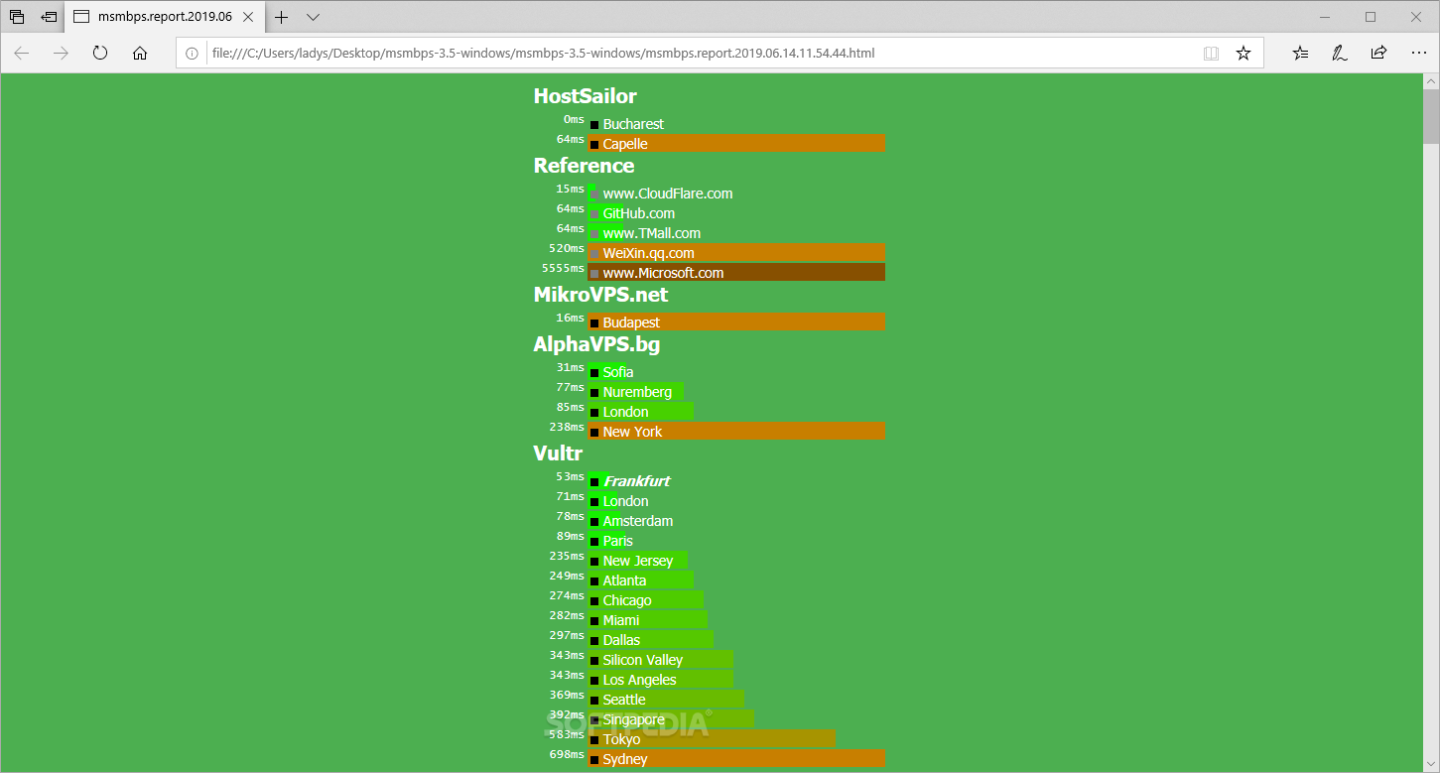1440x773 pixels.
Task: Click the www.Microsoft.com bar
Action: [x=736, y=273]
